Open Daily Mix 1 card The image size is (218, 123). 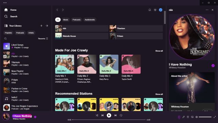click(65, 69)
